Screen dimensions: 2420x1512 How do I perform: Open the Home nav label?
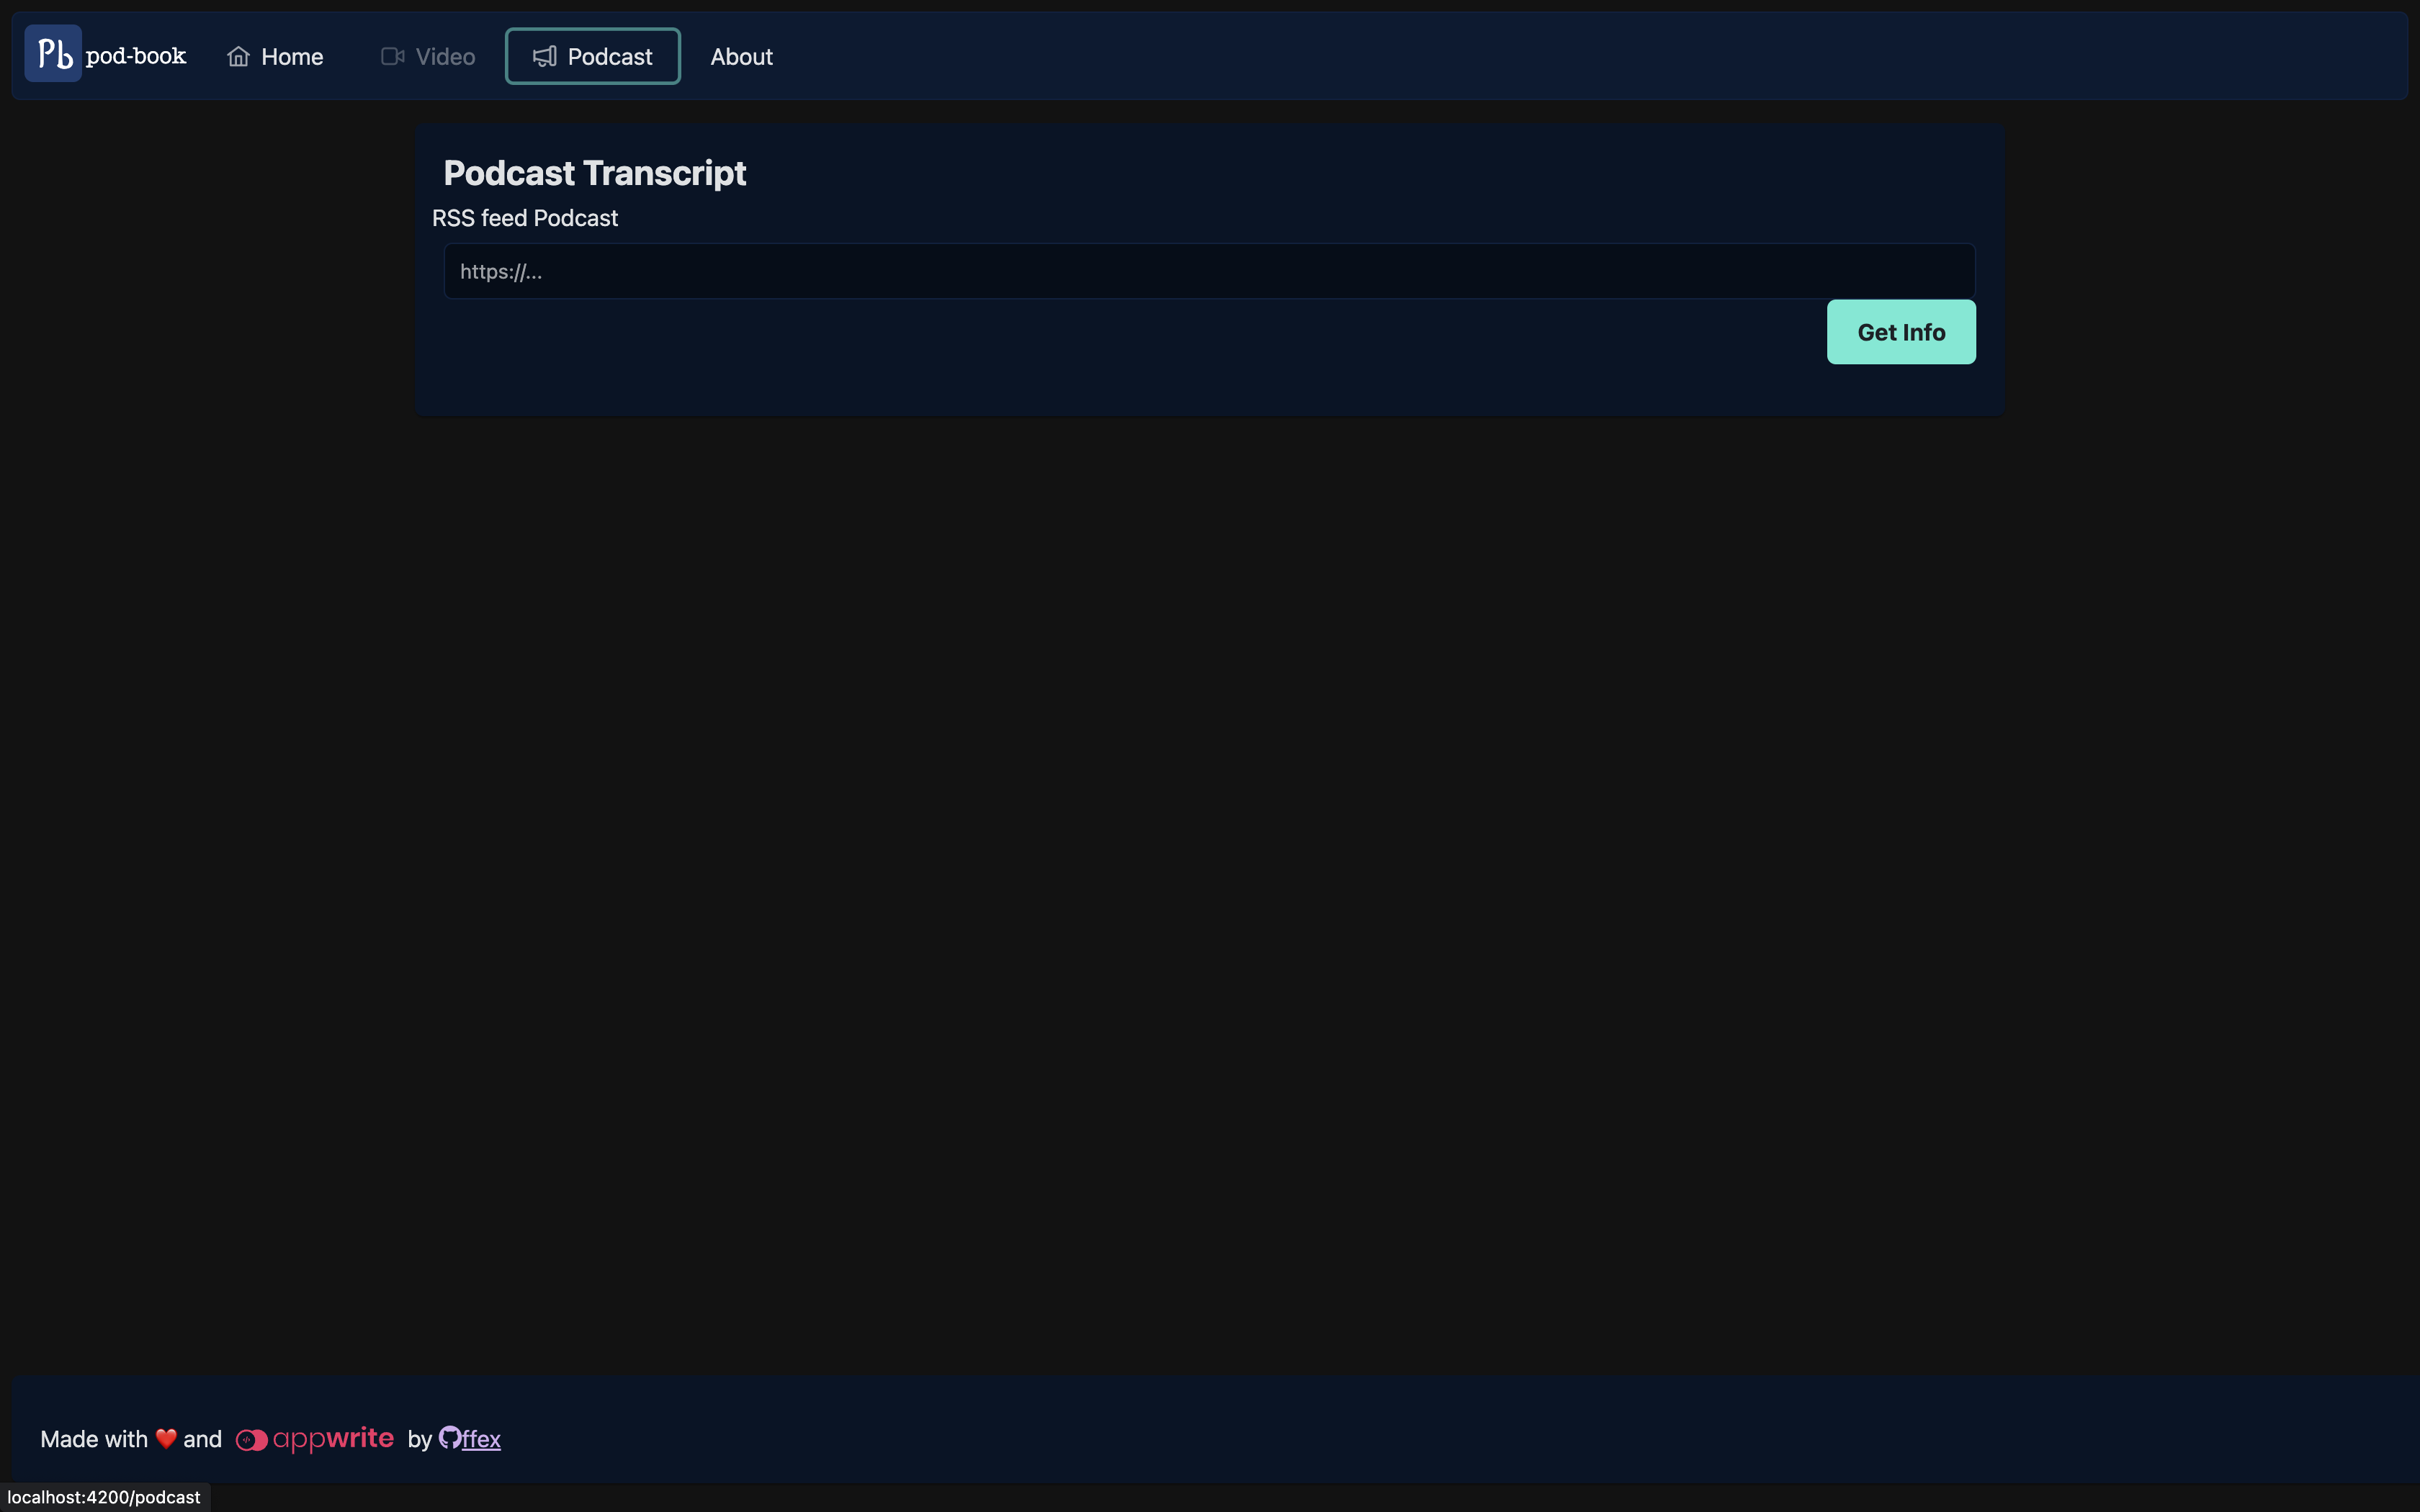[292, 57]
